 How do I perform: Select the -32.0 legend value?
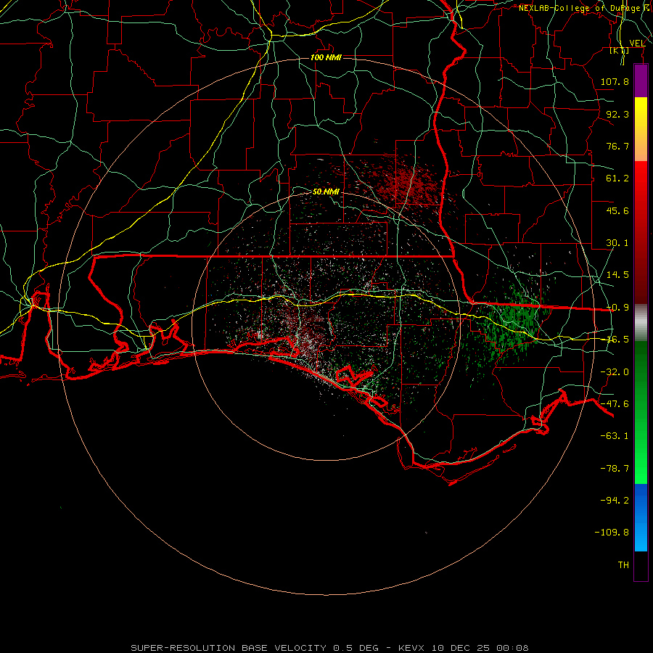(615, 372)
